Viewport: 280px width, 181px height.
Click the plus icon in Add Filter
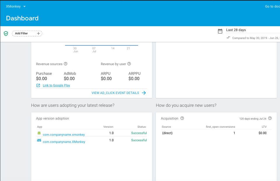tap(38, 33)
